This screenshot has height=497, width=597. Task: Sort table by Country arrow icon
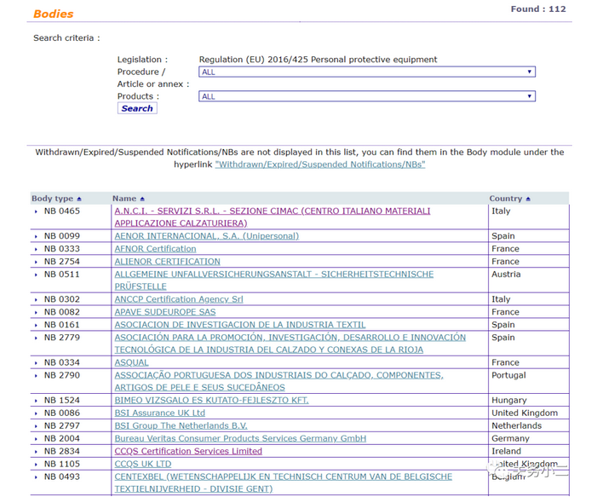[528, 199]
